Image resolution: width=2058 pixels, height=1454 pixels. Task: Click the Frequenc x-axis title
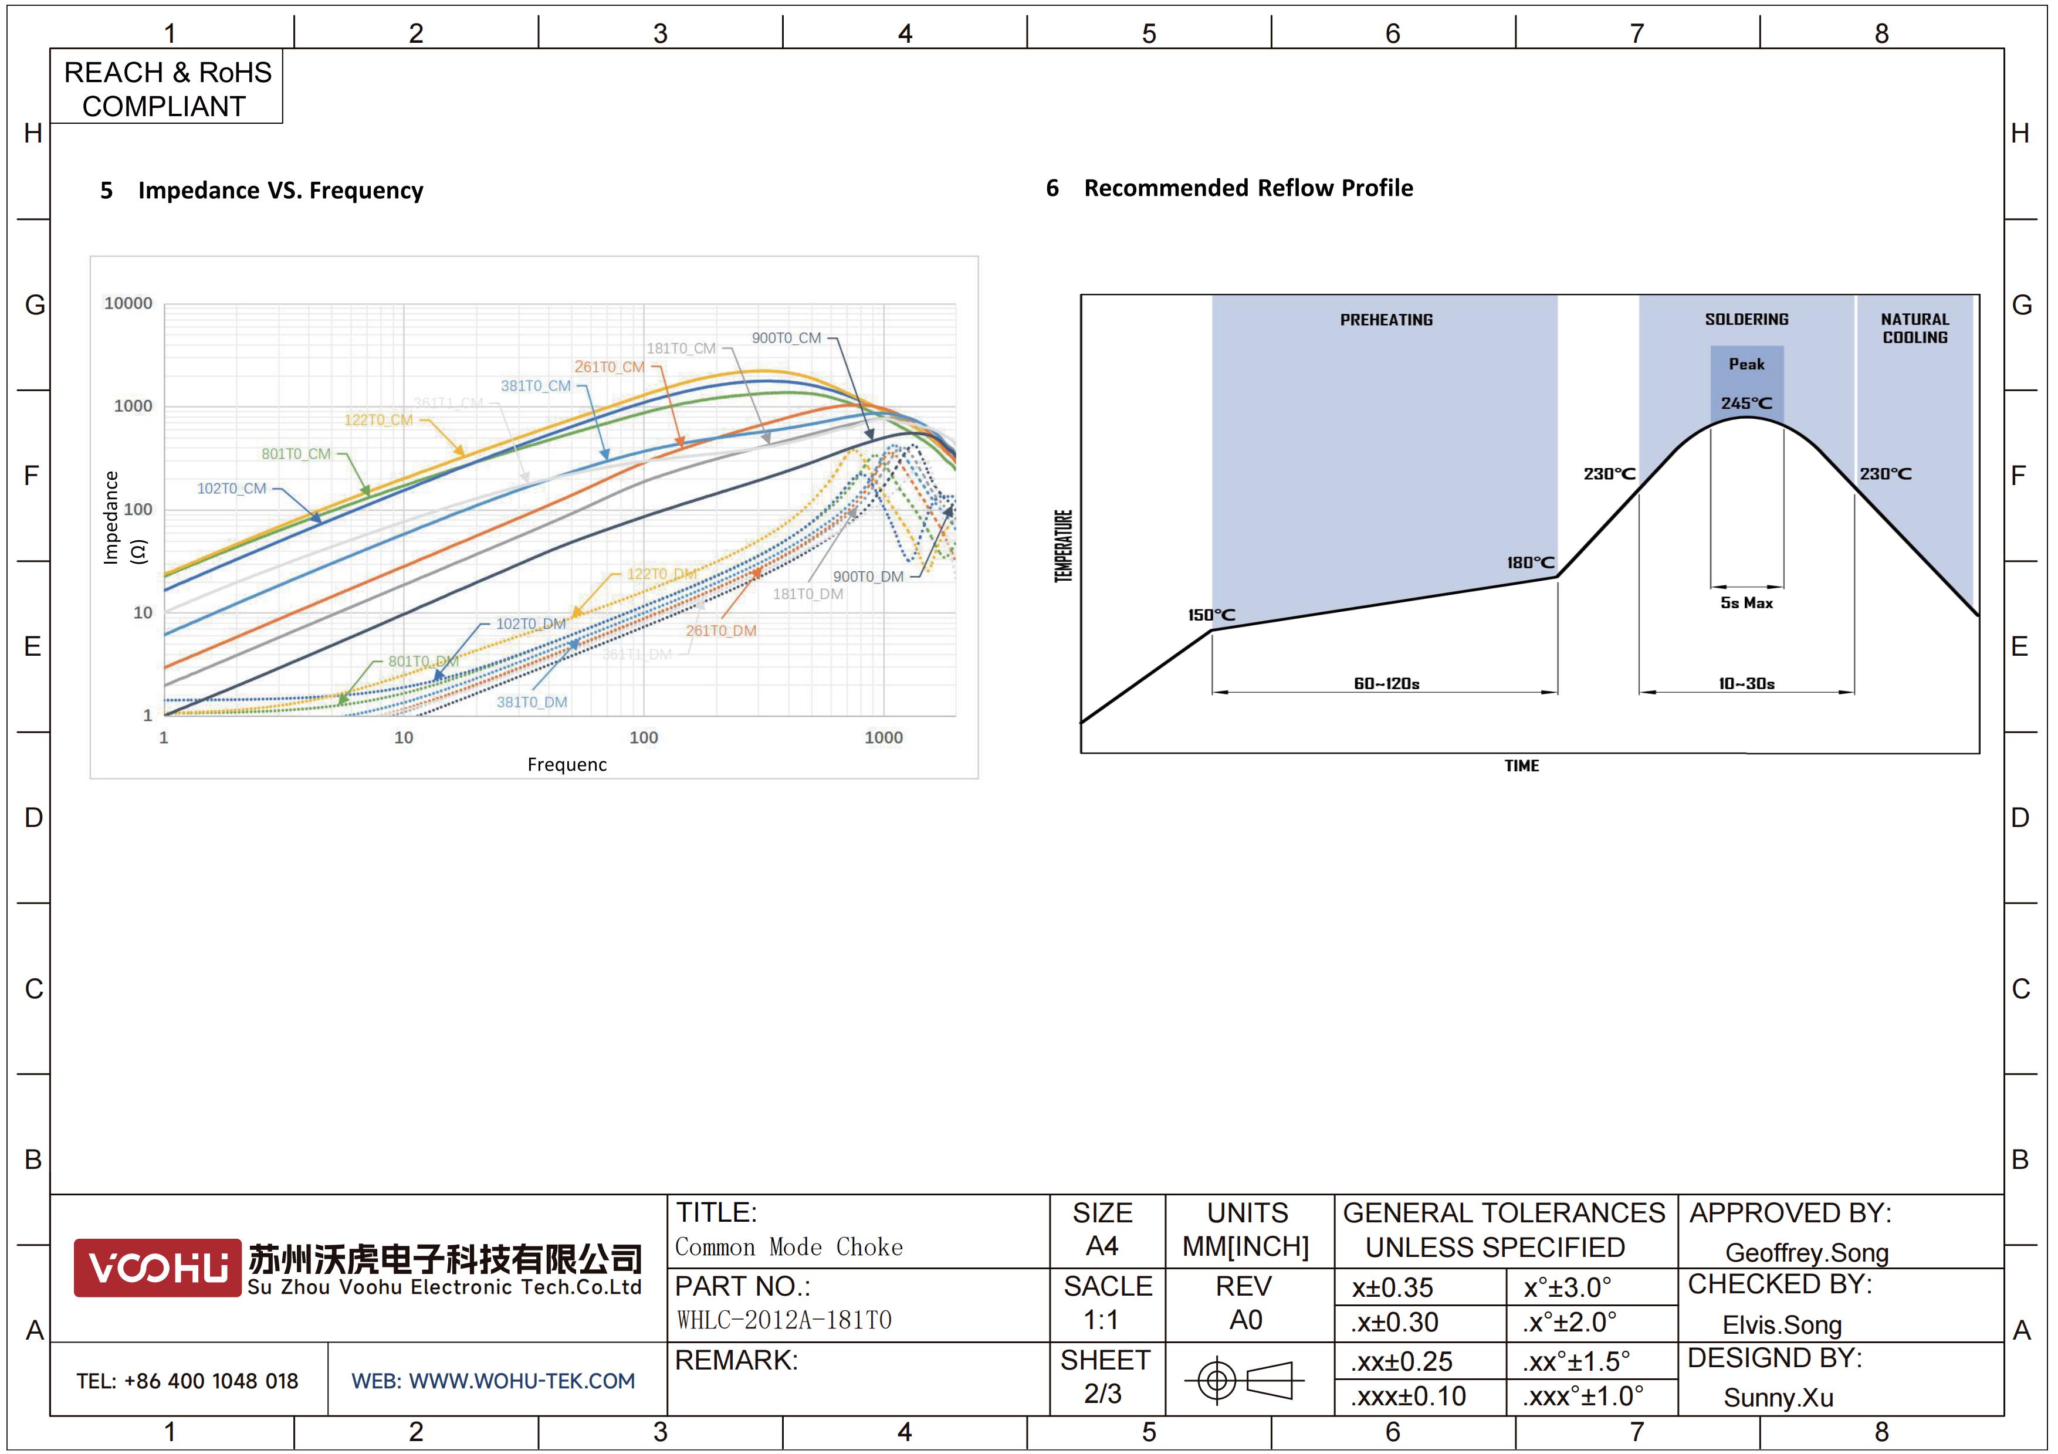[567, 764]
